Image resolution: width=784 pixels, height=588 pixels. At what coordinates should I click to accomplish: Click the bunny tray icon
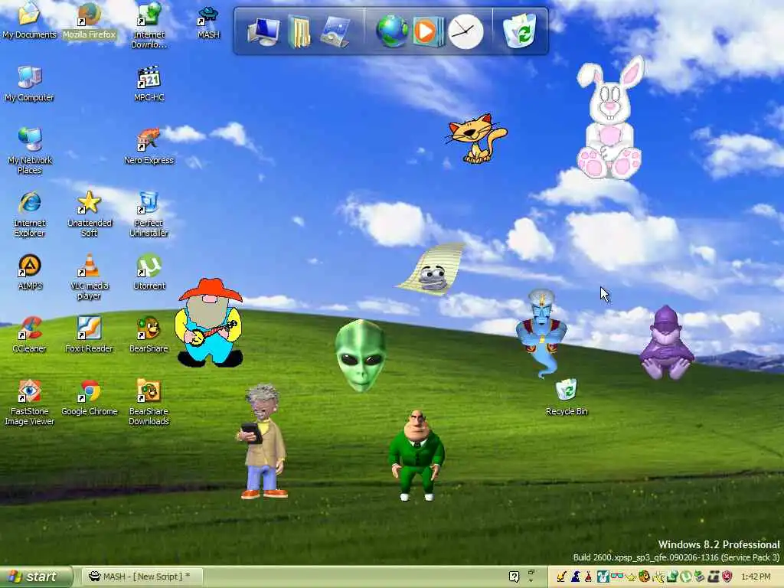(603, 577)
